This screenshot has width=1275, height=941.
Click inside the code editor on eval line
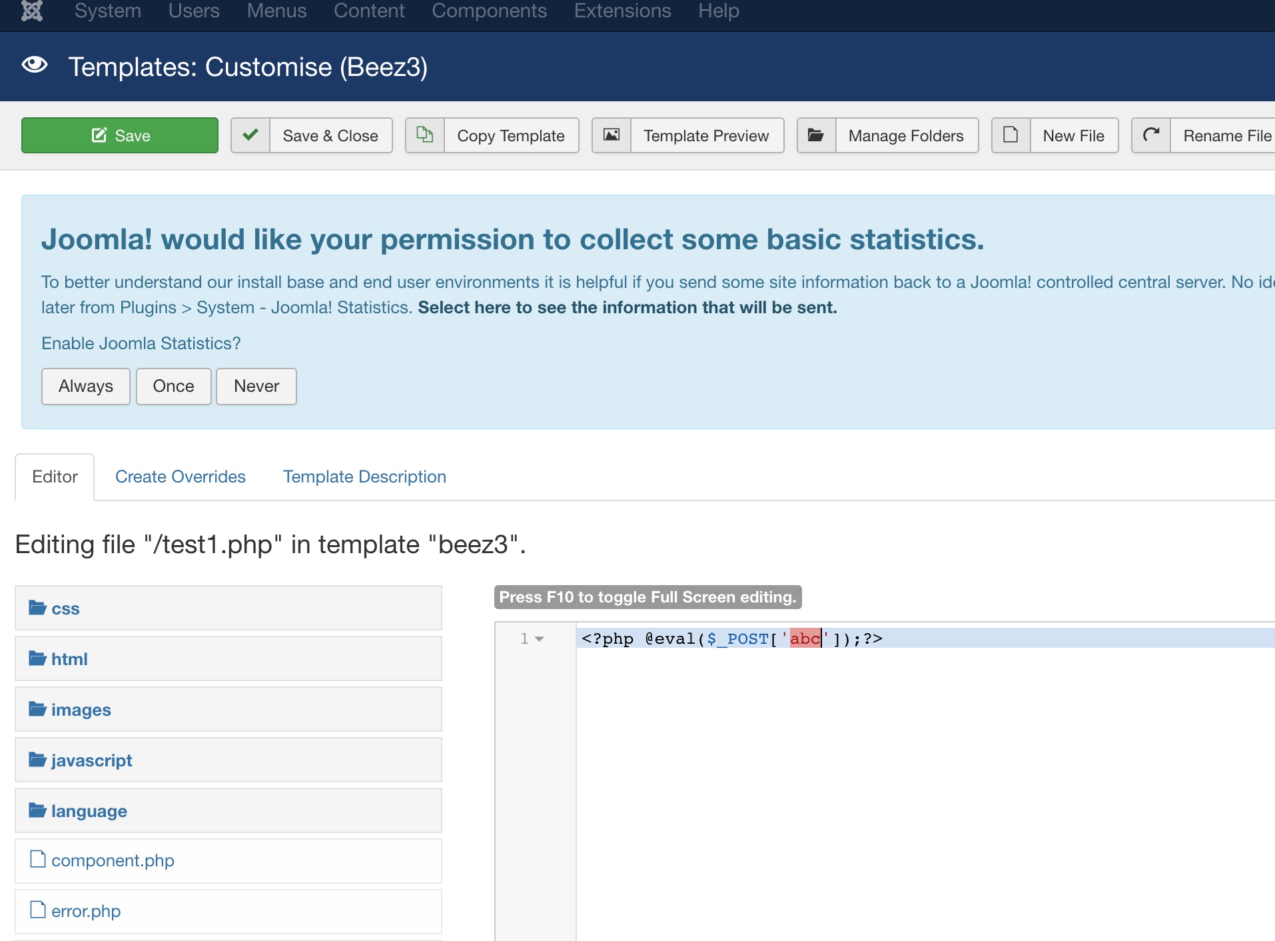[926, 638]
